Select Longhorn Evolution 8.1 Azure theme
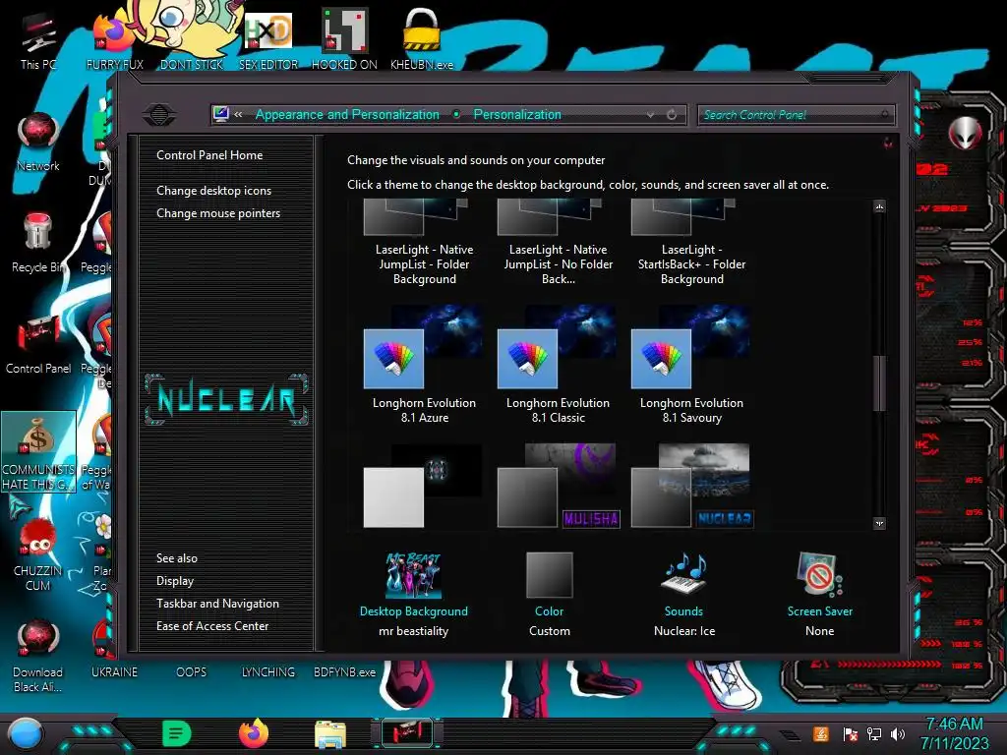The width and height of the screenshot is (1007, 755). point(424,365)
